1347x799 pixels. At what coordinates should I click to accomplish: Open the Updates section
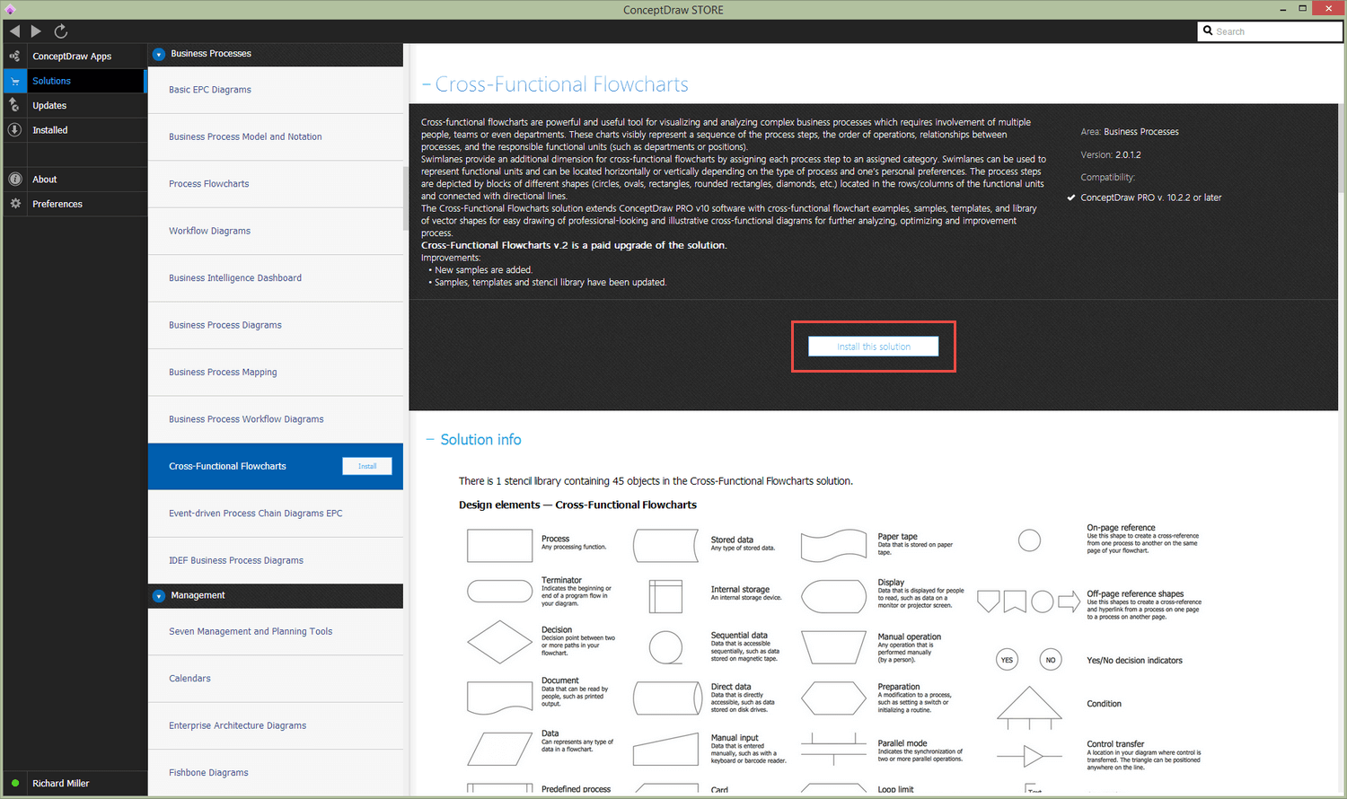pyautogui.click(x=49, y=106)
